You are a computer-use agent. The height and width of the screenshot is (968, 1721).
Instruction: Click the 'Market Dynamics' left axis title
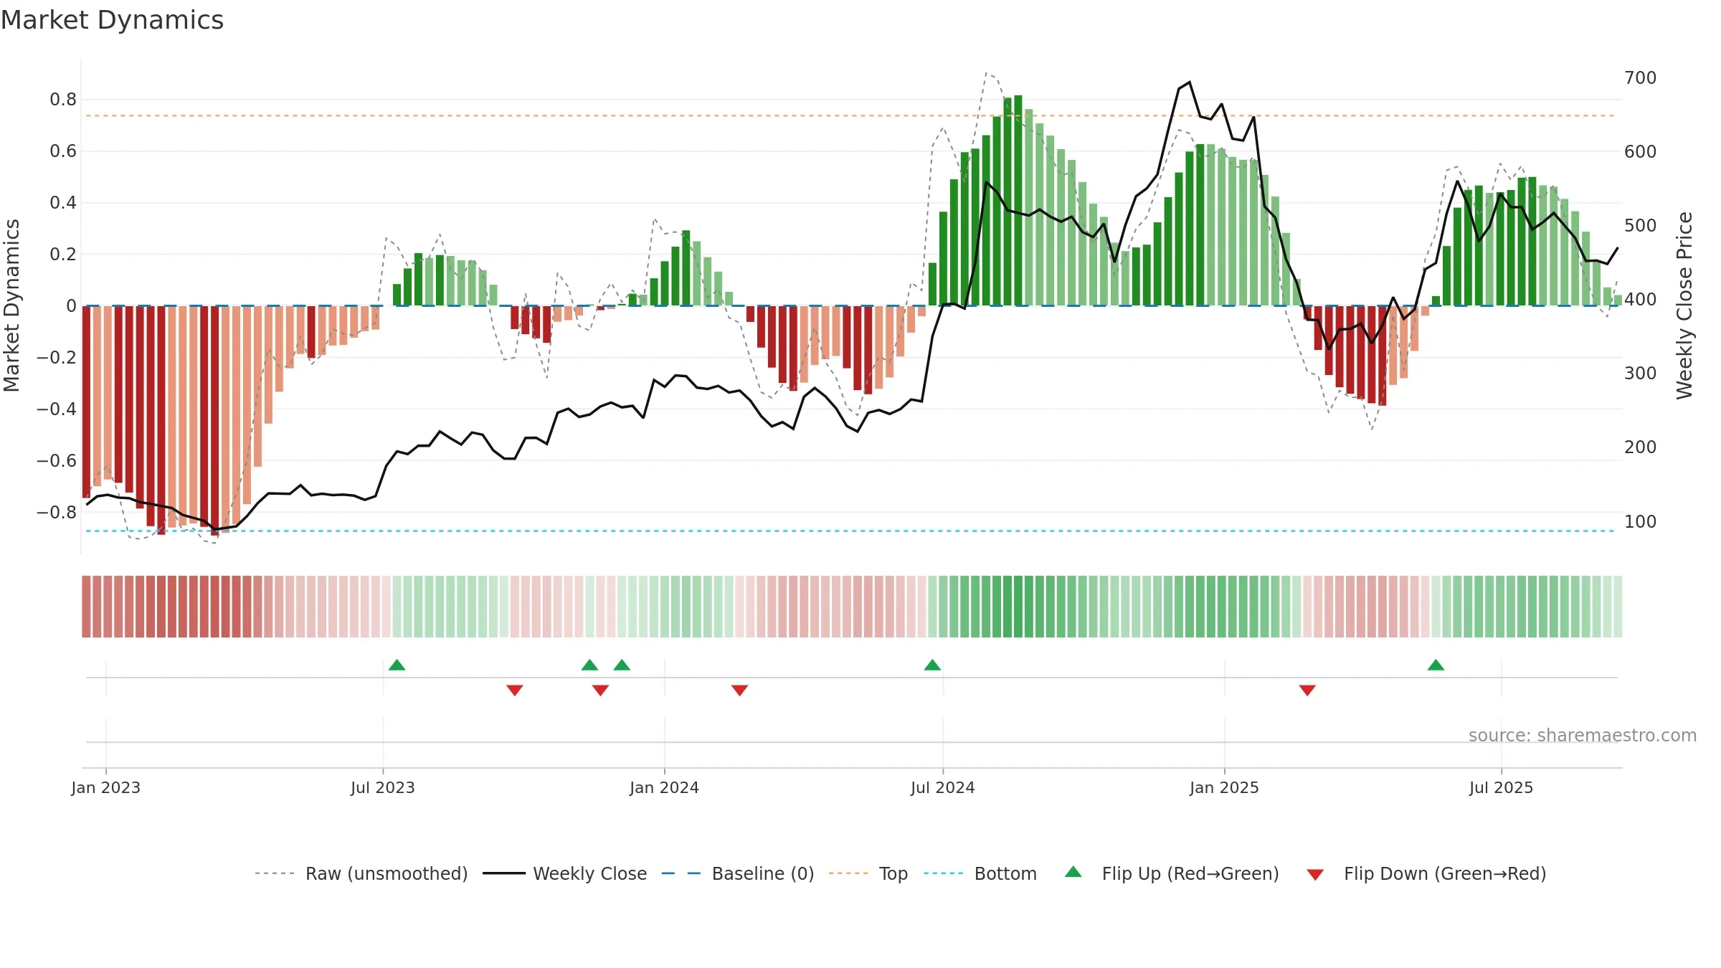click(x=11, y=305)
